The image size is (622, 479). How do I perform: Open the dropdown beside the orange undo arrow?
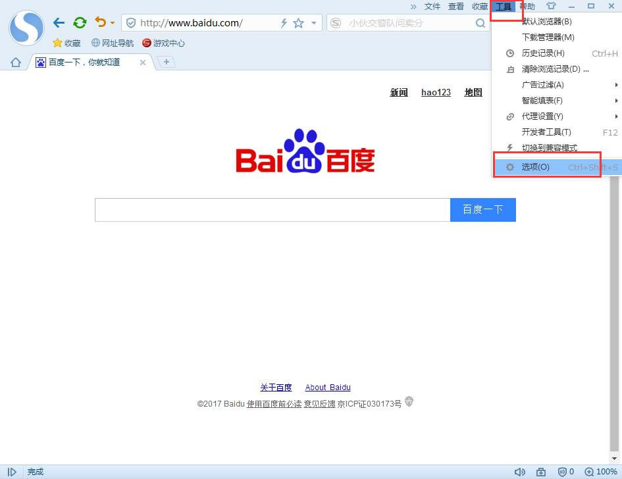(113, 23)
